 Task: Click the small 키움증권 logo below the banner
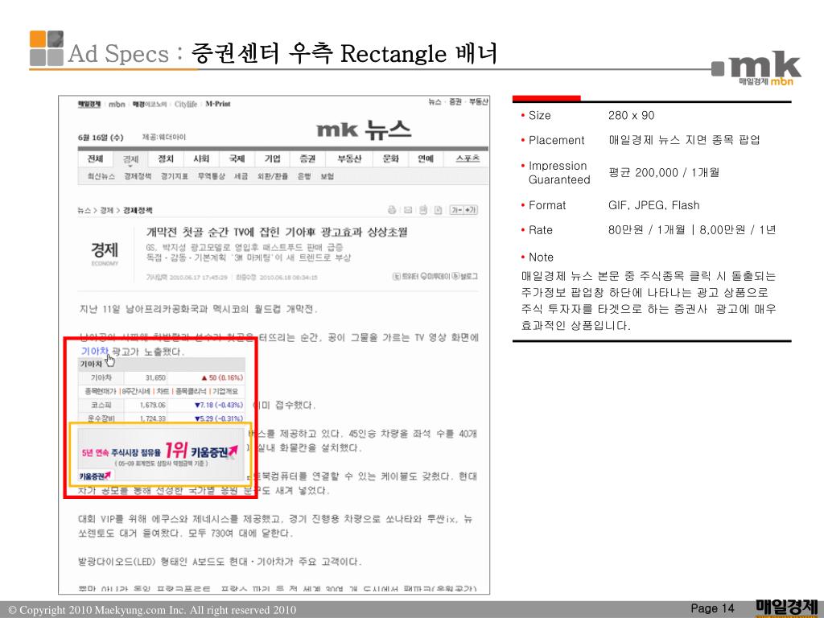(95, 476)
